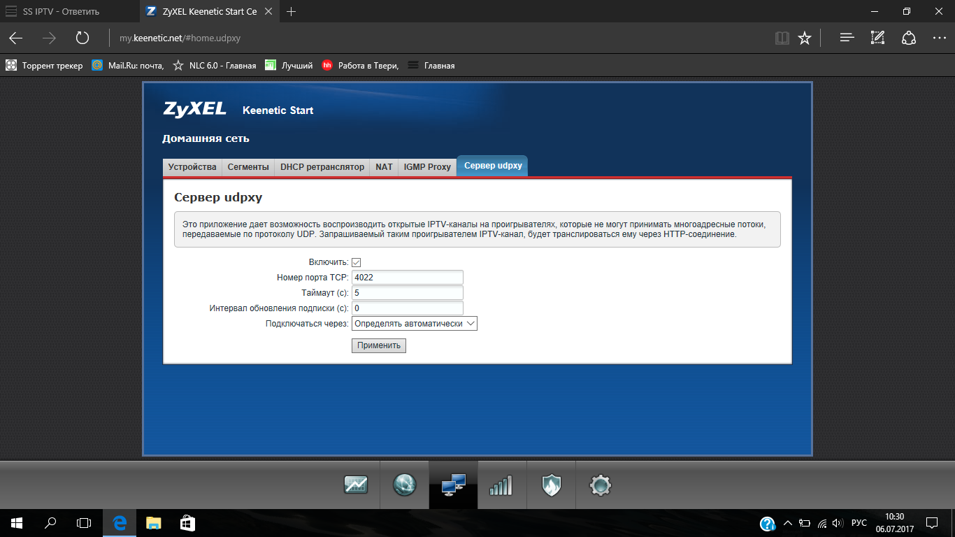The image size is (955, 537).
Task: Open a new browser tab
Action: pyautogui.click(x=292, y=11)
